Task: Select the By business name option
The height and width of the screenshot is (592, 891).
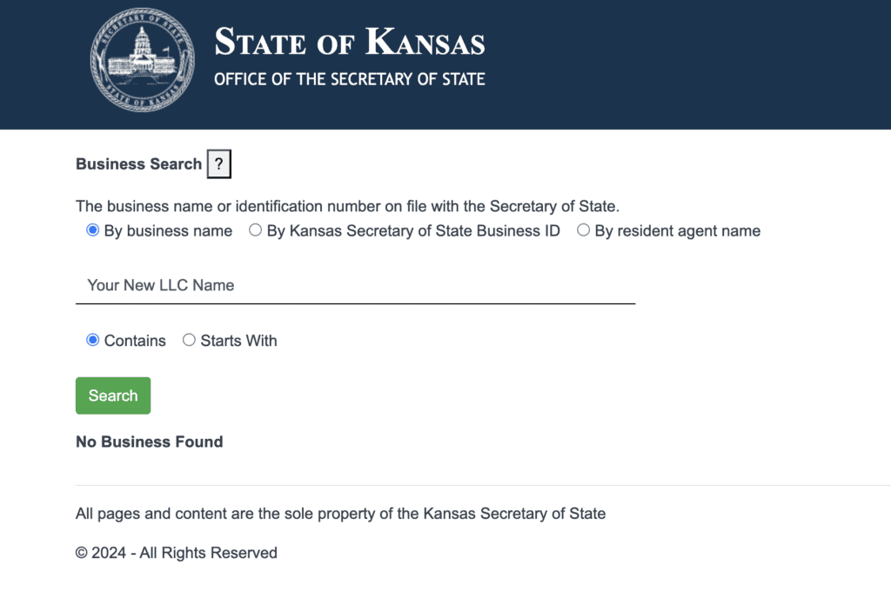Action: pos(92,229)
